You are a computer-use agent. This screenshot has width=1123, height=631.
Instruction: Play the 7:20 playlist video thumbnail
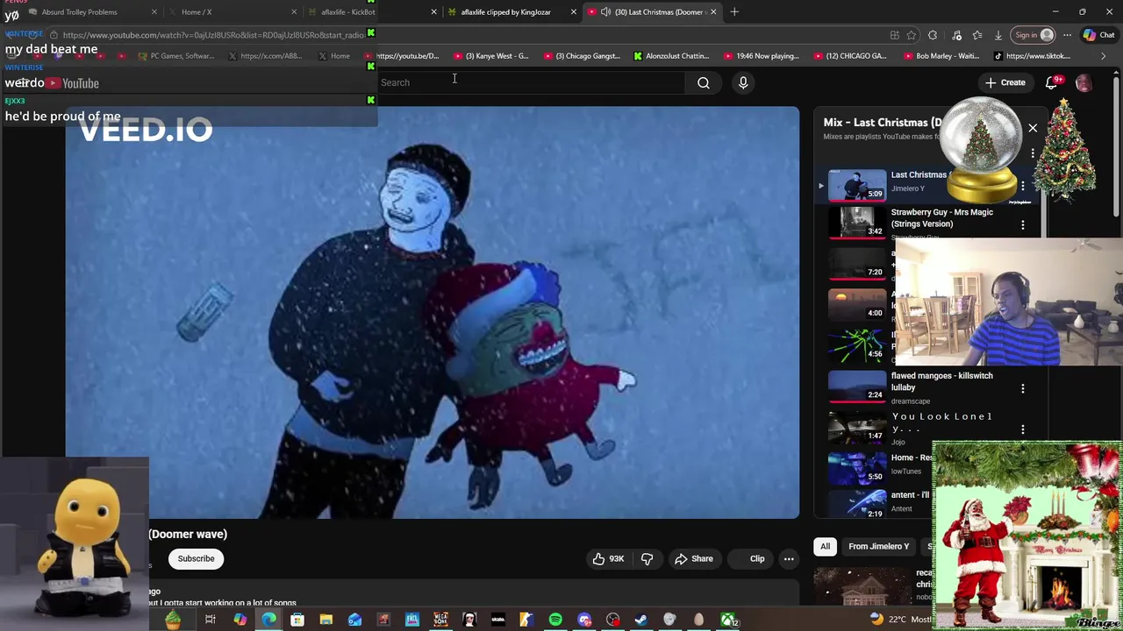click(857, 263)
